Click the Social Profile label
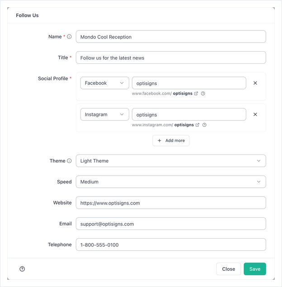Screen dimensions: 282x287 tap(53, 78)
